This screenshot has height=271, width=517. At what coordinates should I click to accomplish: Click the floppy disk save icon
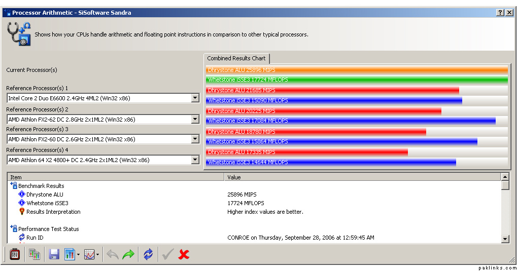(x=54, y=254)
